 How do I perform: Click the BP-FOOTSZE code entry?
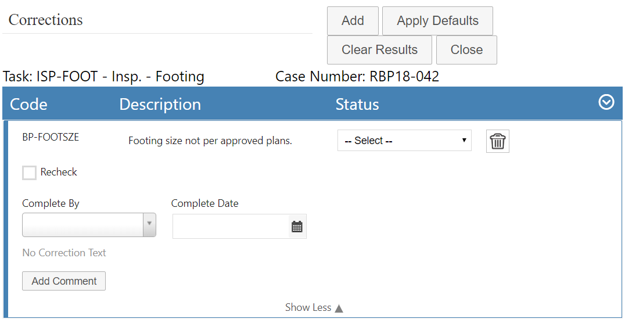pos(51,137)
